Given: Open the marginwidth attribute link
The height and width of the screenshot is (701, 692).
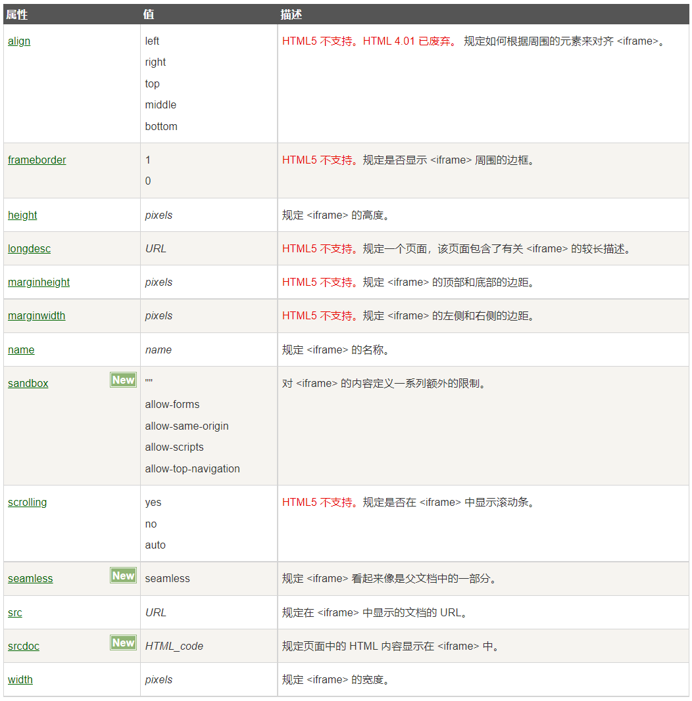Looking at the screenshot, I should (36, 315).
